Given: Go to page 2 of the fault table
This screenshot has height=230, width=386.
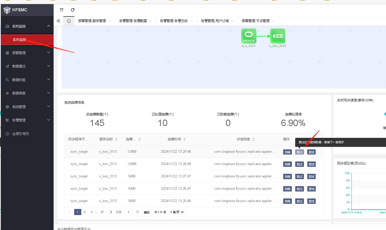Looking at the screenshot, I should coord(85,212).
